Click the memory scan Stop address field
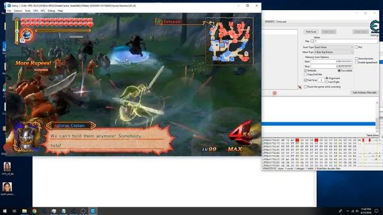 pos(332,66)
